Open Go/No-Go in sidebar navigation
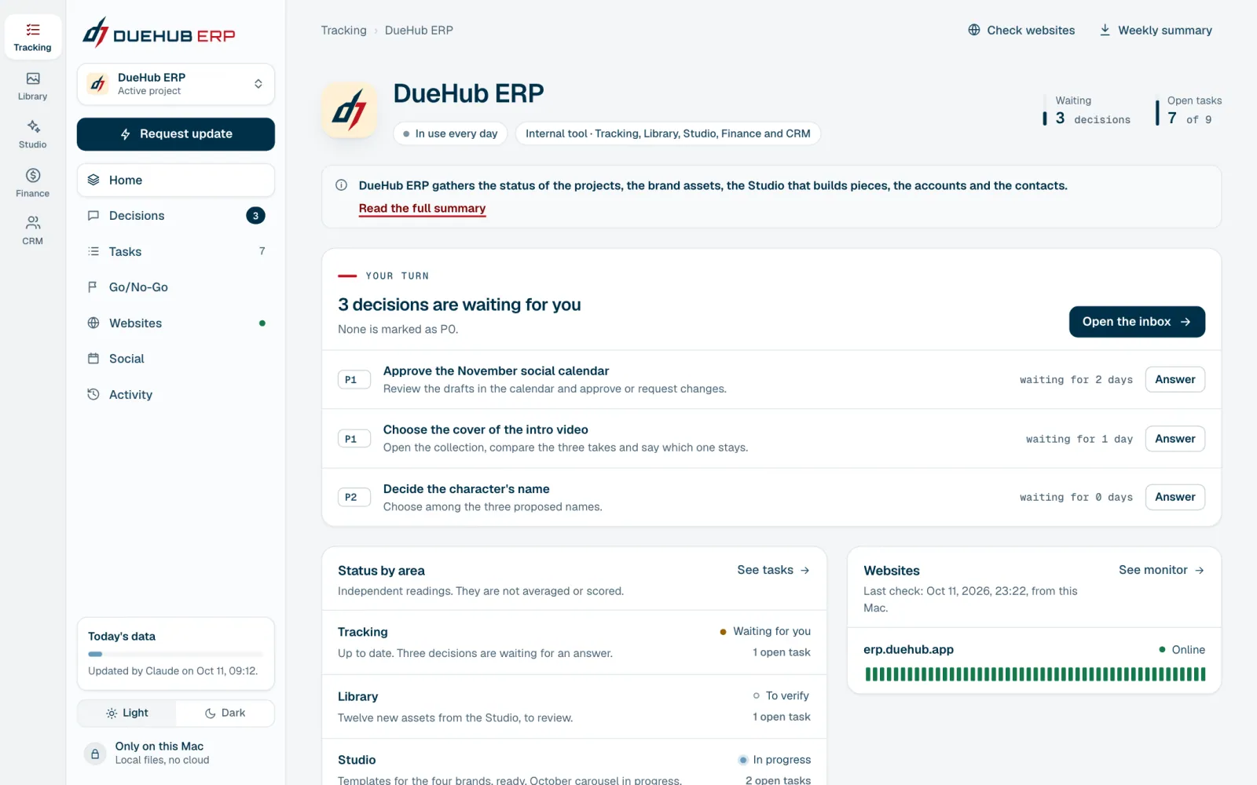This screenshot has height=785, width=1257. (176, 287)
